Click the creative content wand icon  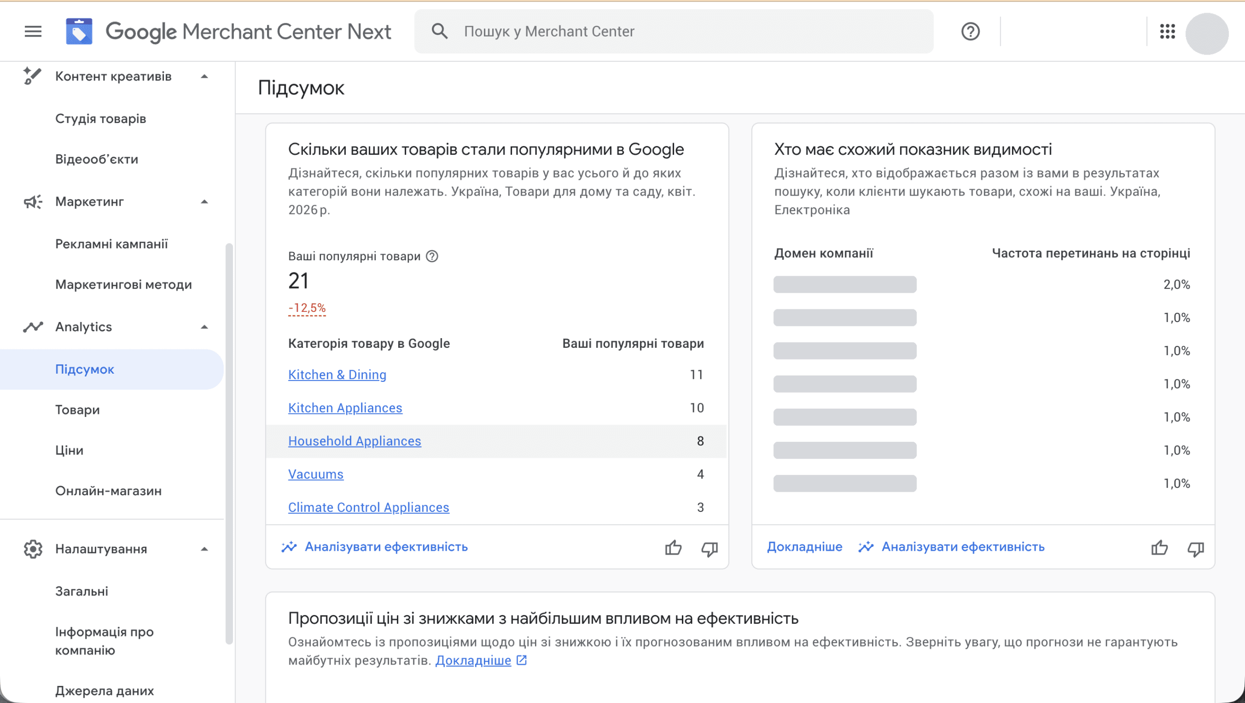click(32, 76)
